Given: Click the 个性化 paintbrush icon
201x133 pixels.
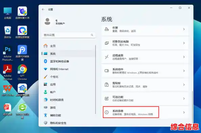Looking at the screenshot, I should (x=45, y=77).
